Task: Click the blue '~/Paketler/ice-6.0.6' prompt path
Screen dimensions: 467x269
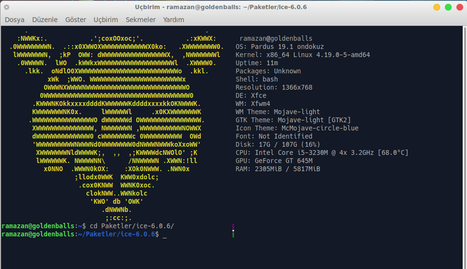Action: coord(117,234)
